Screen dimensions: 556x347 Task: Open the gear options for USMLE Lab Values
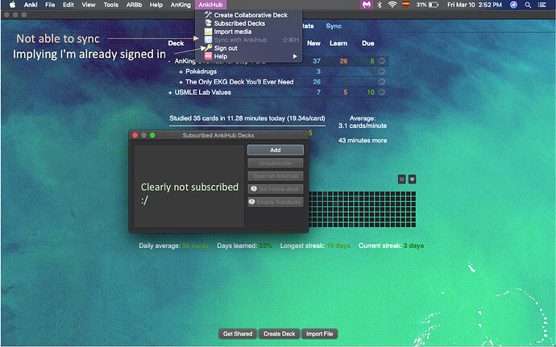tap(381, 92)
